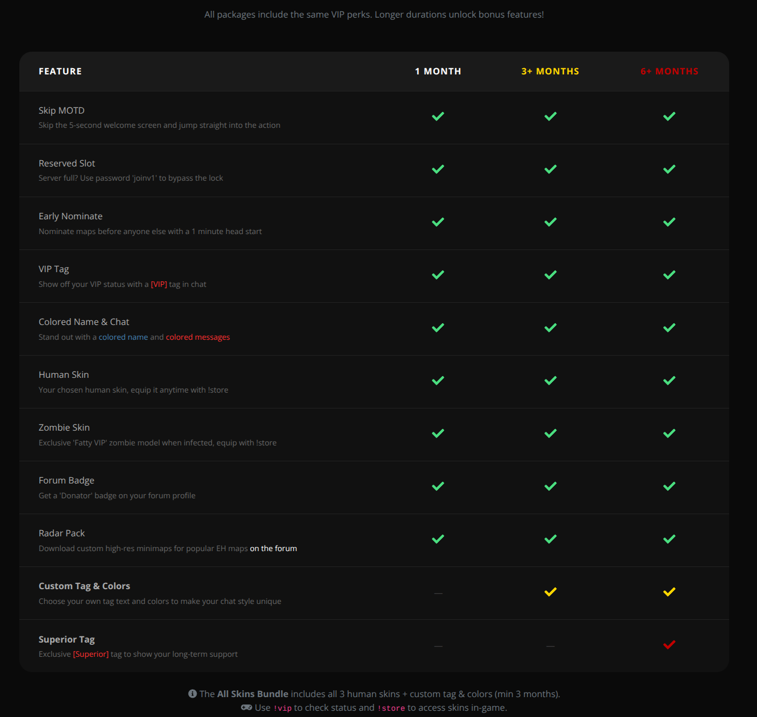The image size is (757, 717).
Task: Click Superior Tag dash under 3+ Months
Action: pyautogui.click(x=550, y=646)
